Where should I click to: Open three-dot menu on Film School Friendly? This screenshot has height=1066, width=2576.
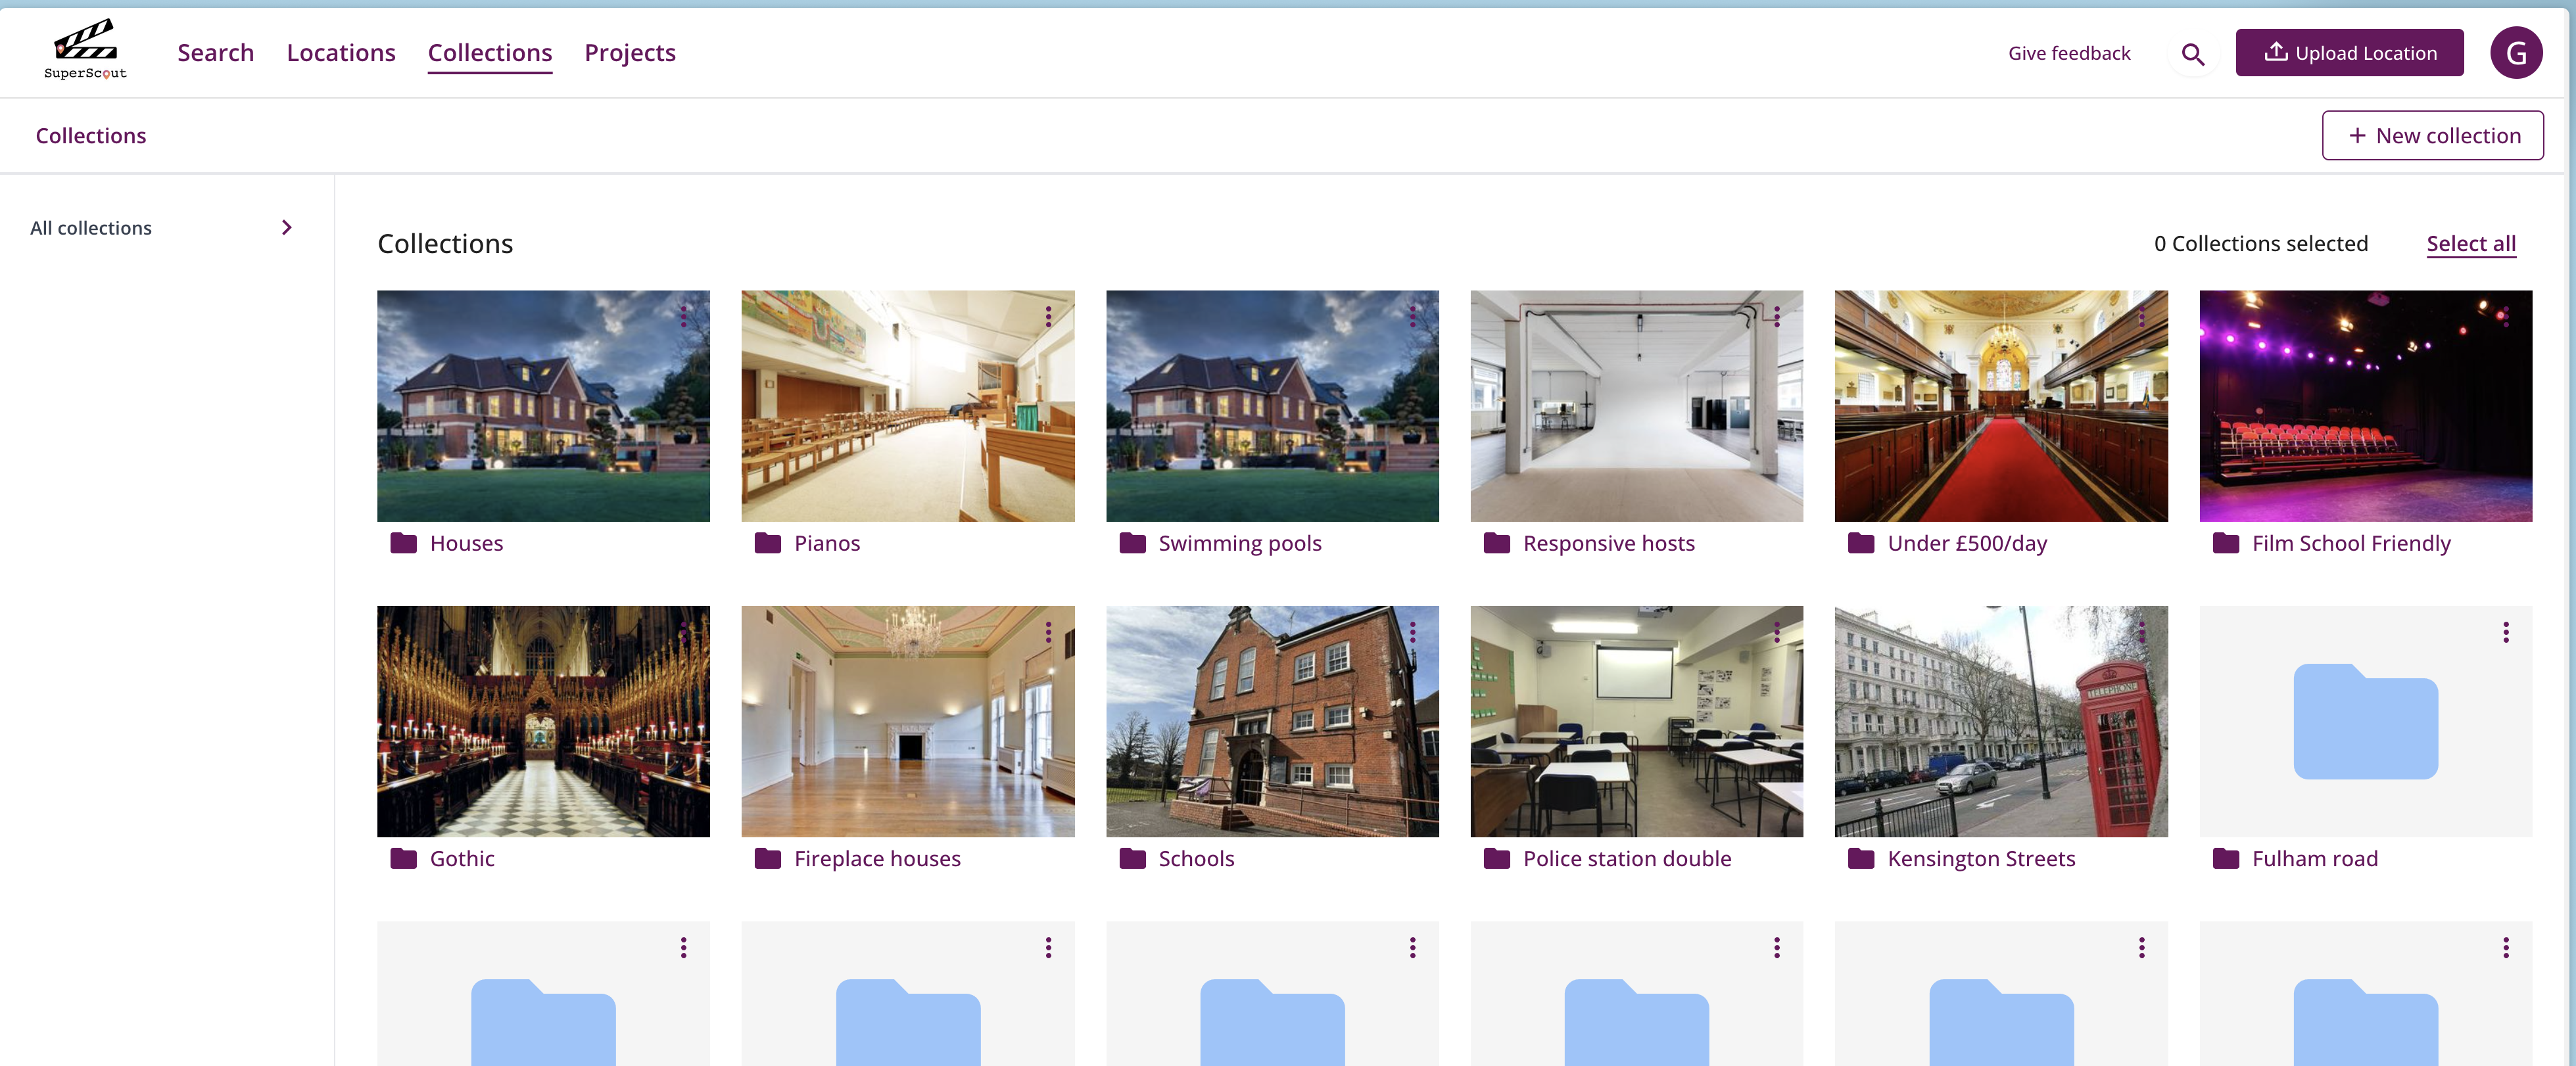click(x=2506, y=317)
